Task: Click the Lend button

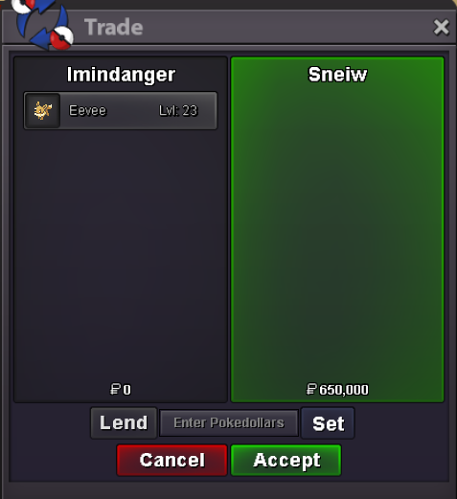Action: pos(124,422)
